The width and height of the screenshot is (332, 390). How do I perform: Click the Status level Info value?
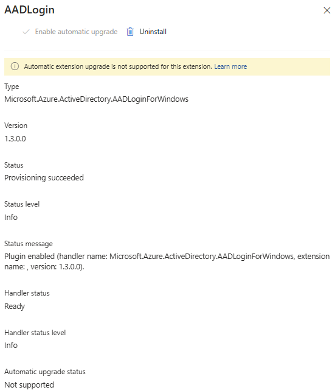(11, 217)
